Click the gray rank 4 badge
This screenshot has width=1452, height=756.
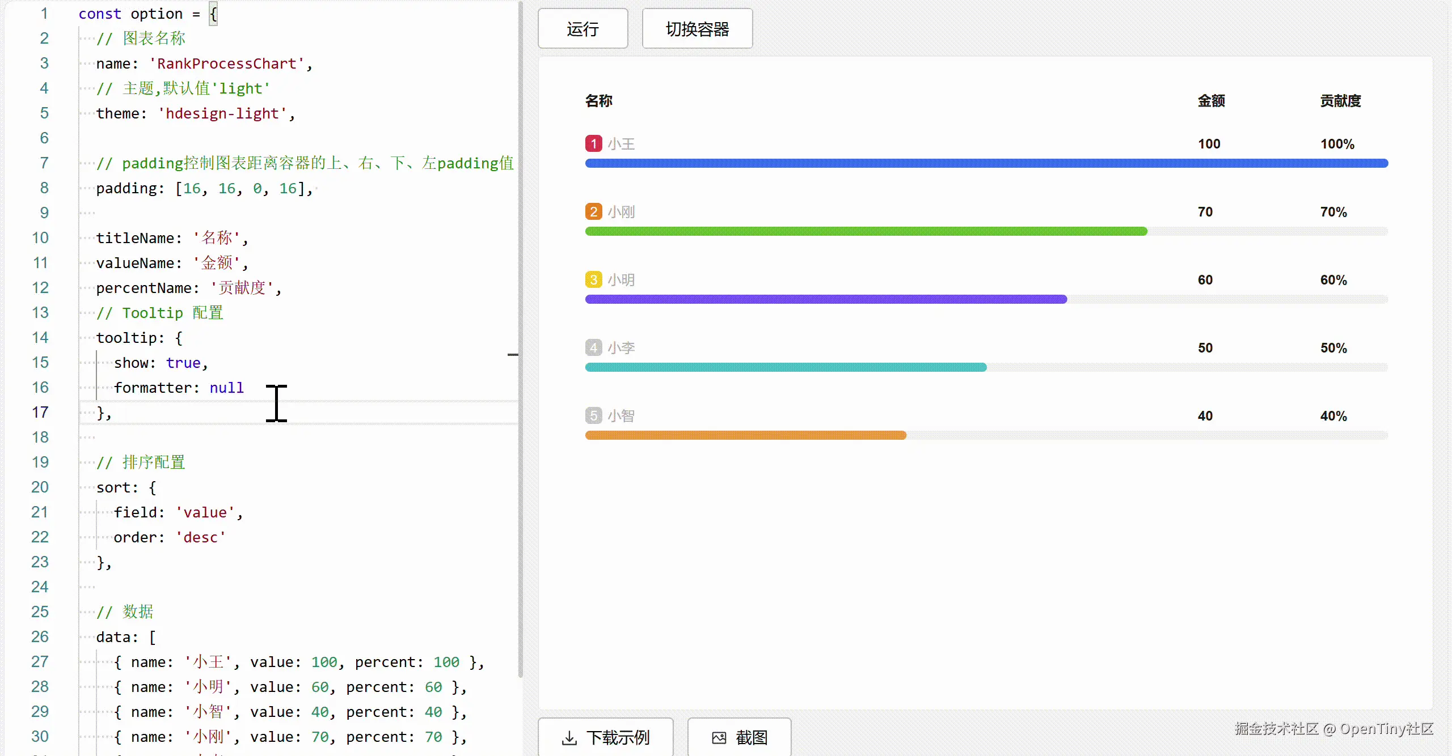click(593, 347)
